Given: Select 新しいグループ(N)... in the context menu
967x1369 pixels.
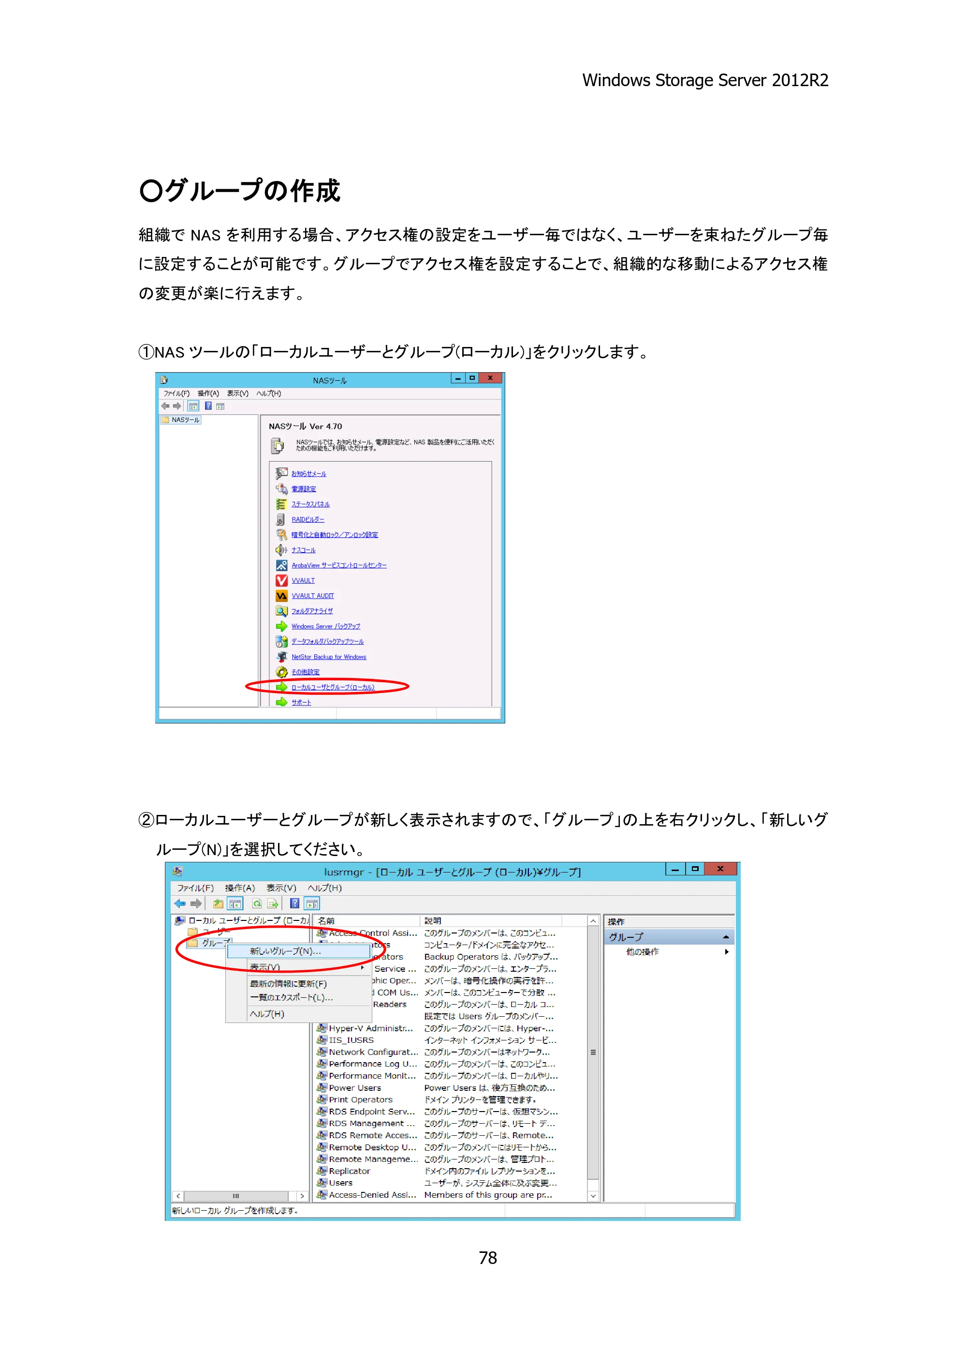Looking at the screenshot, I should [x=299, y=951].
